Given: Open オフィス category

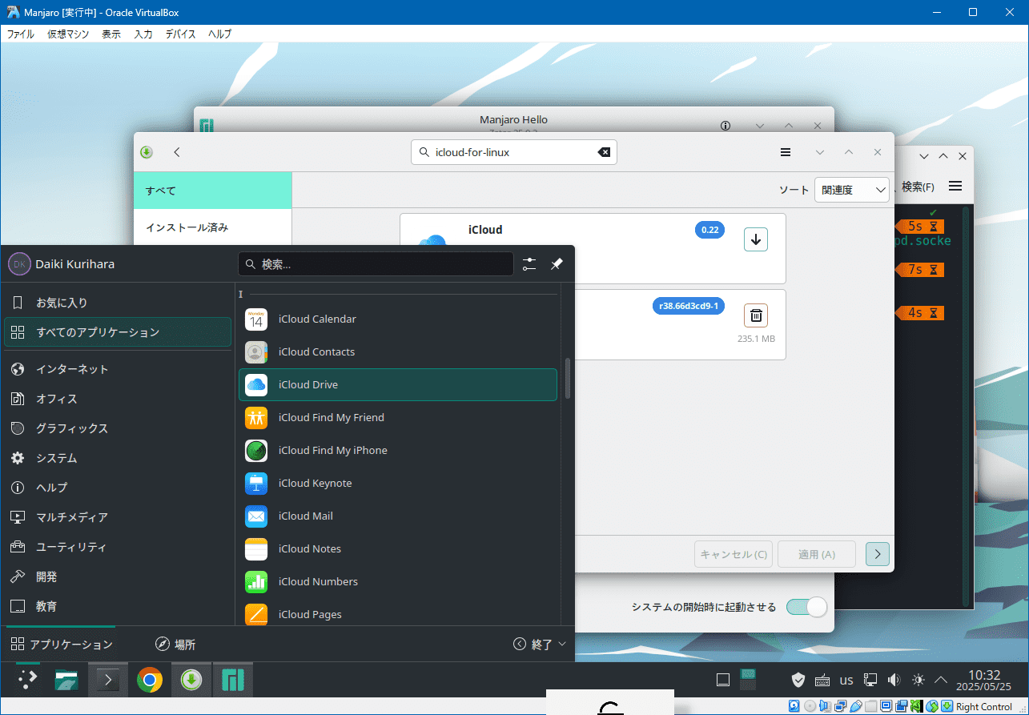Looking at the screenshot, I should coord(118,399).
